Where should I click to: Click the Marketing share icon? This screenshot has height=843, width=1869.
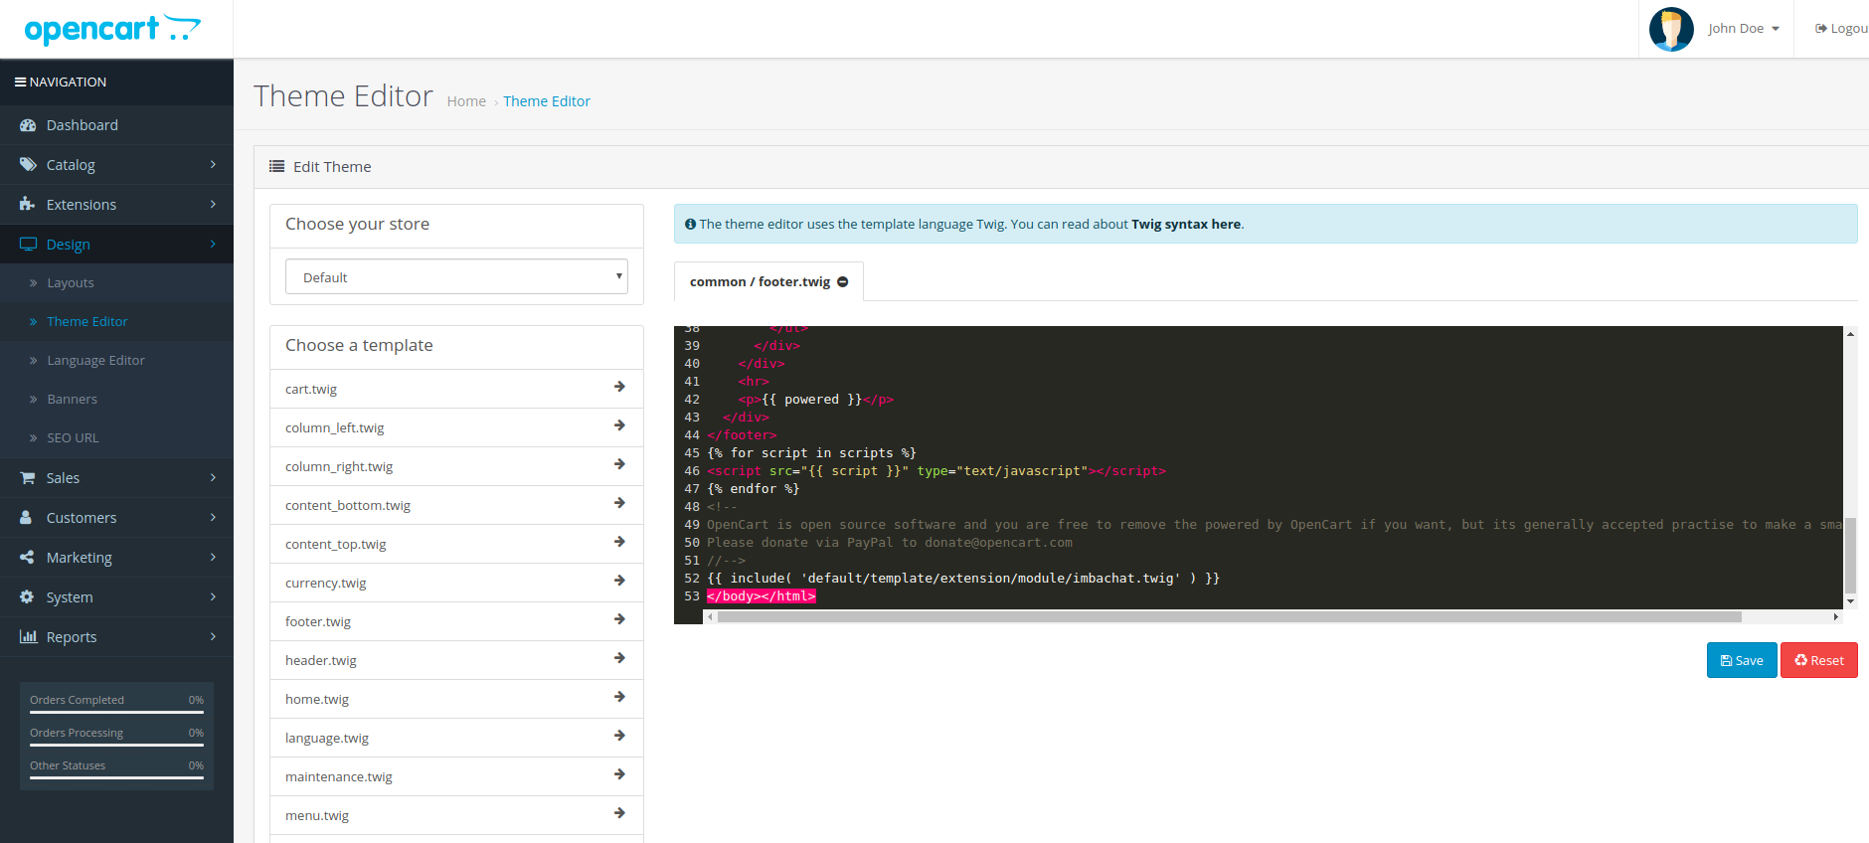coord(27,558)
